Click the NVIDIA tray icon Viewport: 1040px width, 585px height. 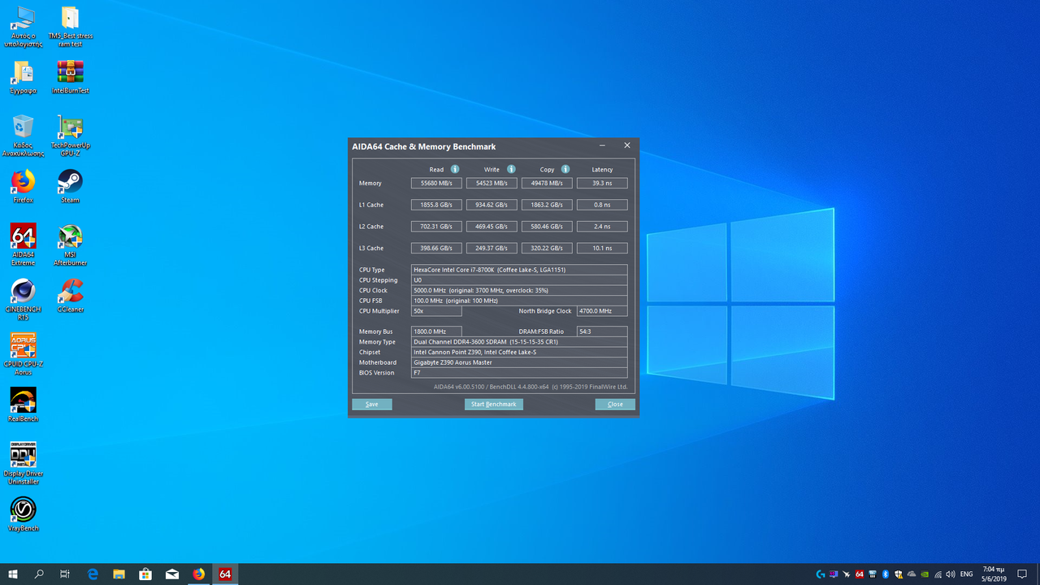click(925, 574)
